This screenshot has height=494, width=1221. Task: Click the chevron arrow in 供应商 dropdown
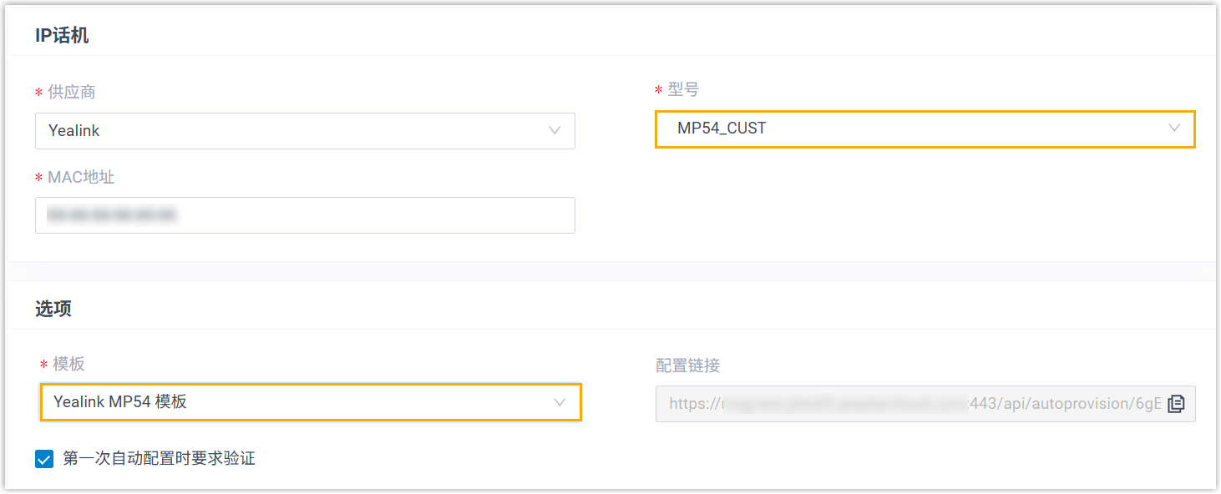pyautogui.click(x=555, y=131)
